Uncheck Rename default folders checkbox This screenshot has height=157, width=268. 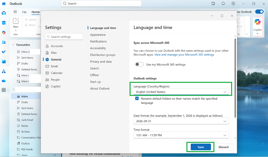[x=137, y=98]
